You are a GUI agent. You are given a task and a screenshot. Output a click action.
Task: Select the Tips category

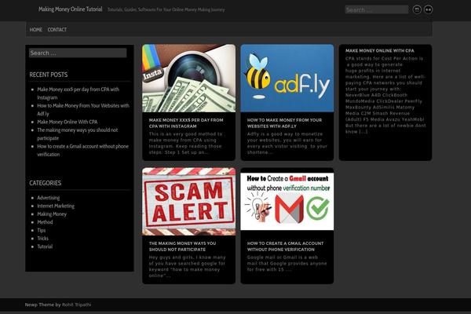pos(41,230)
